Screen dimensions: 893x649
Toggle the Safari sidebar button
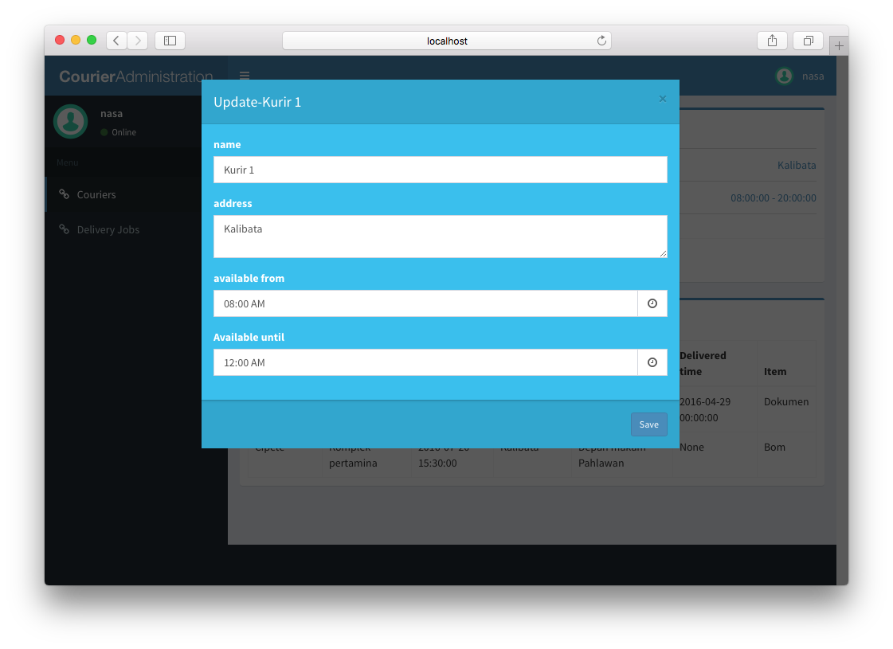(x=170, y=41)
